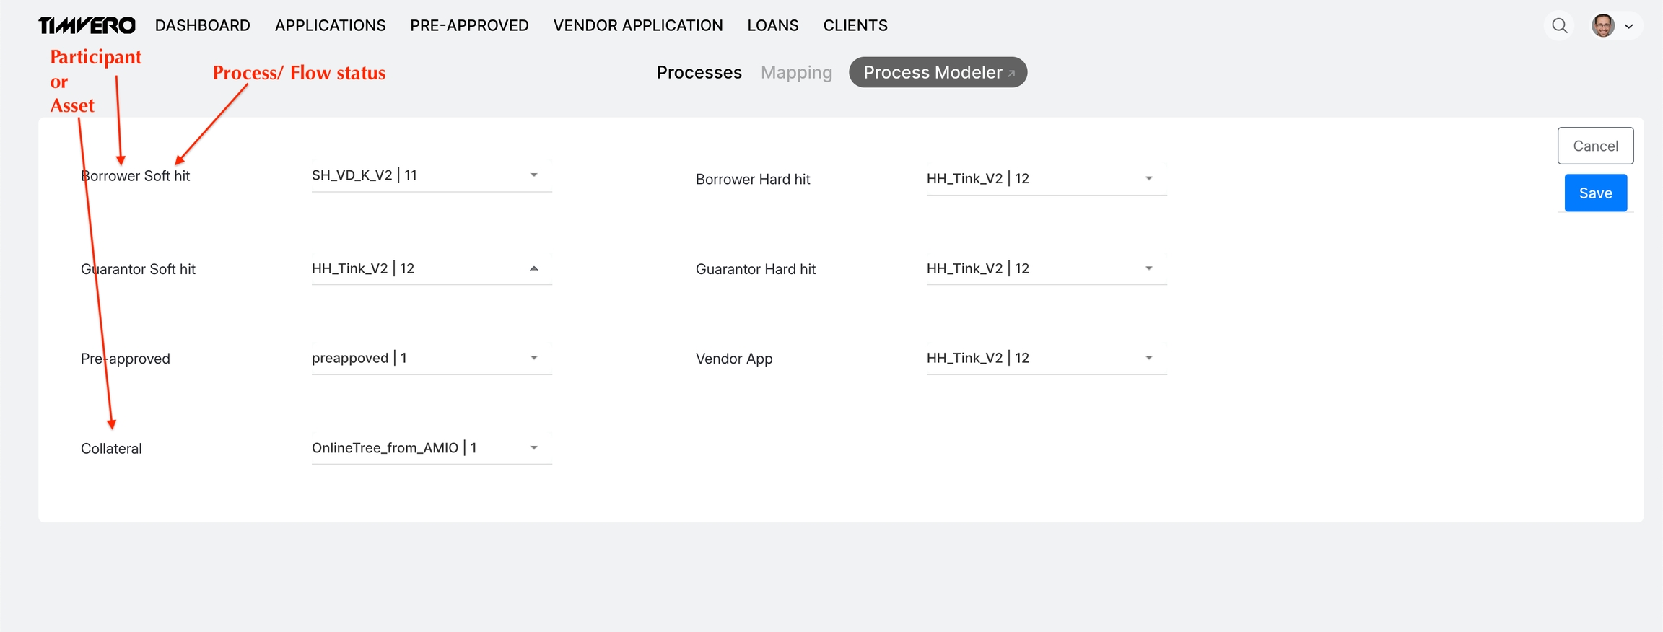Screen dimensions: 1663x632
Task: Click the search magnifier icon
Action: (x=1559, y=26)
